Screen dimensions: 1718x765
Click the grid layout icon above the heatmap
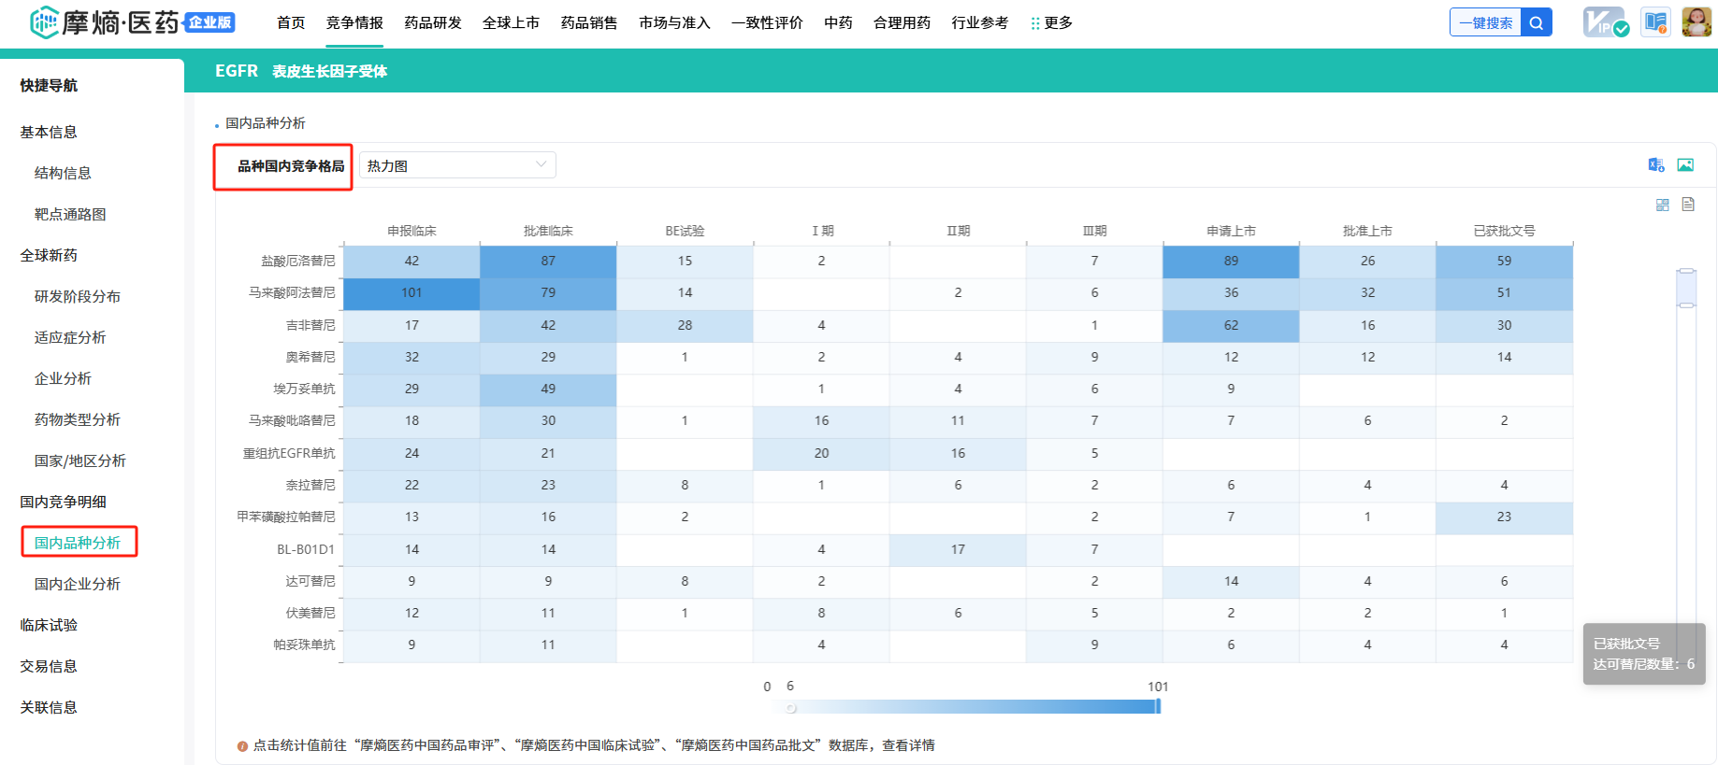(1662, 205)
